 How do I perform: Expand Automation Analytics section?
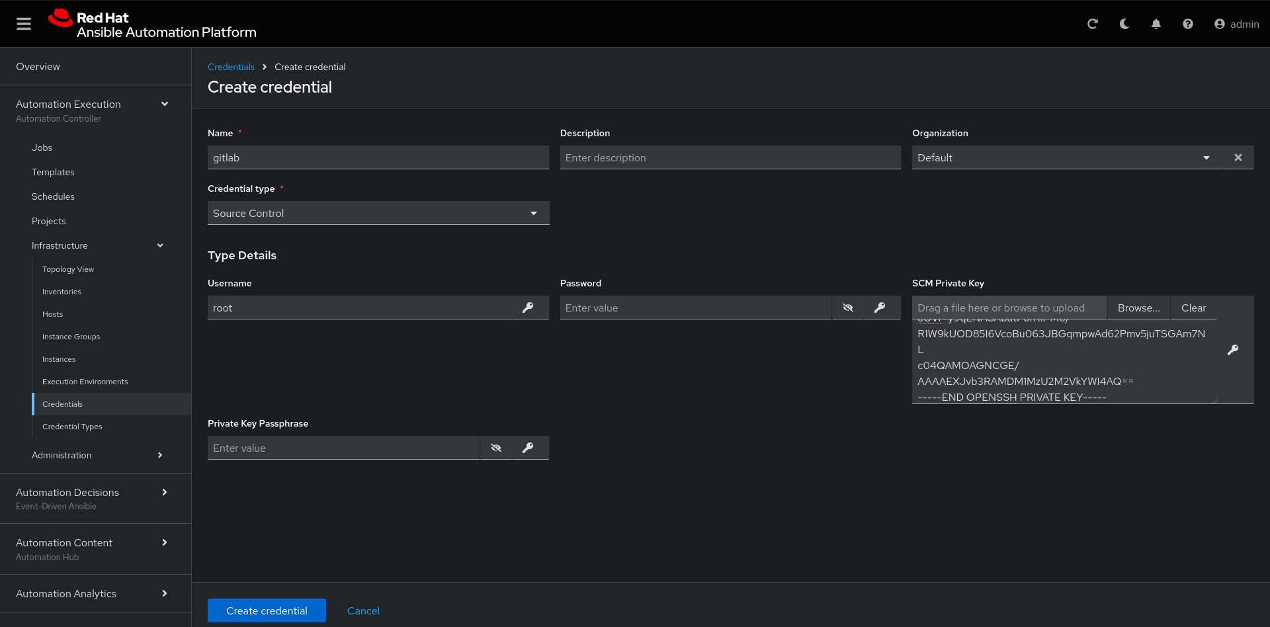(x=165, y=593)
